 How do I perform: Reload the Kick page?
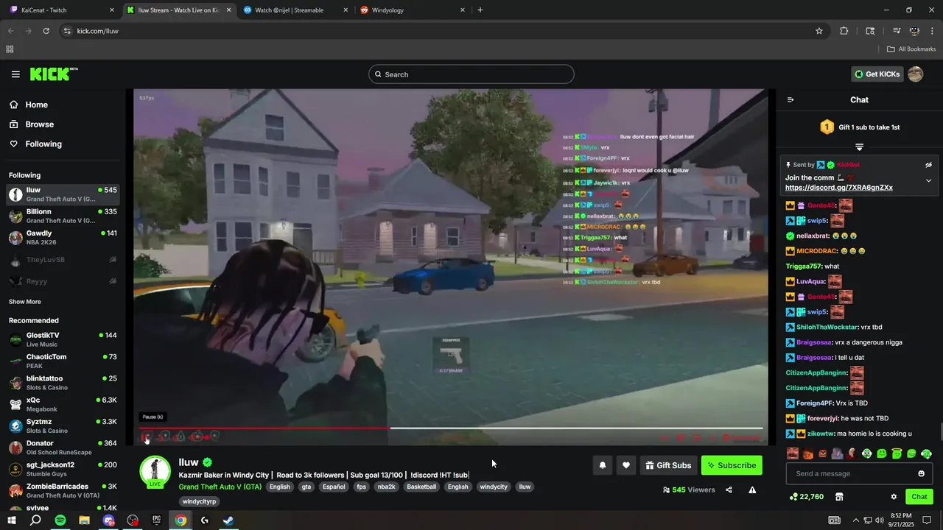tap(46, 31)
